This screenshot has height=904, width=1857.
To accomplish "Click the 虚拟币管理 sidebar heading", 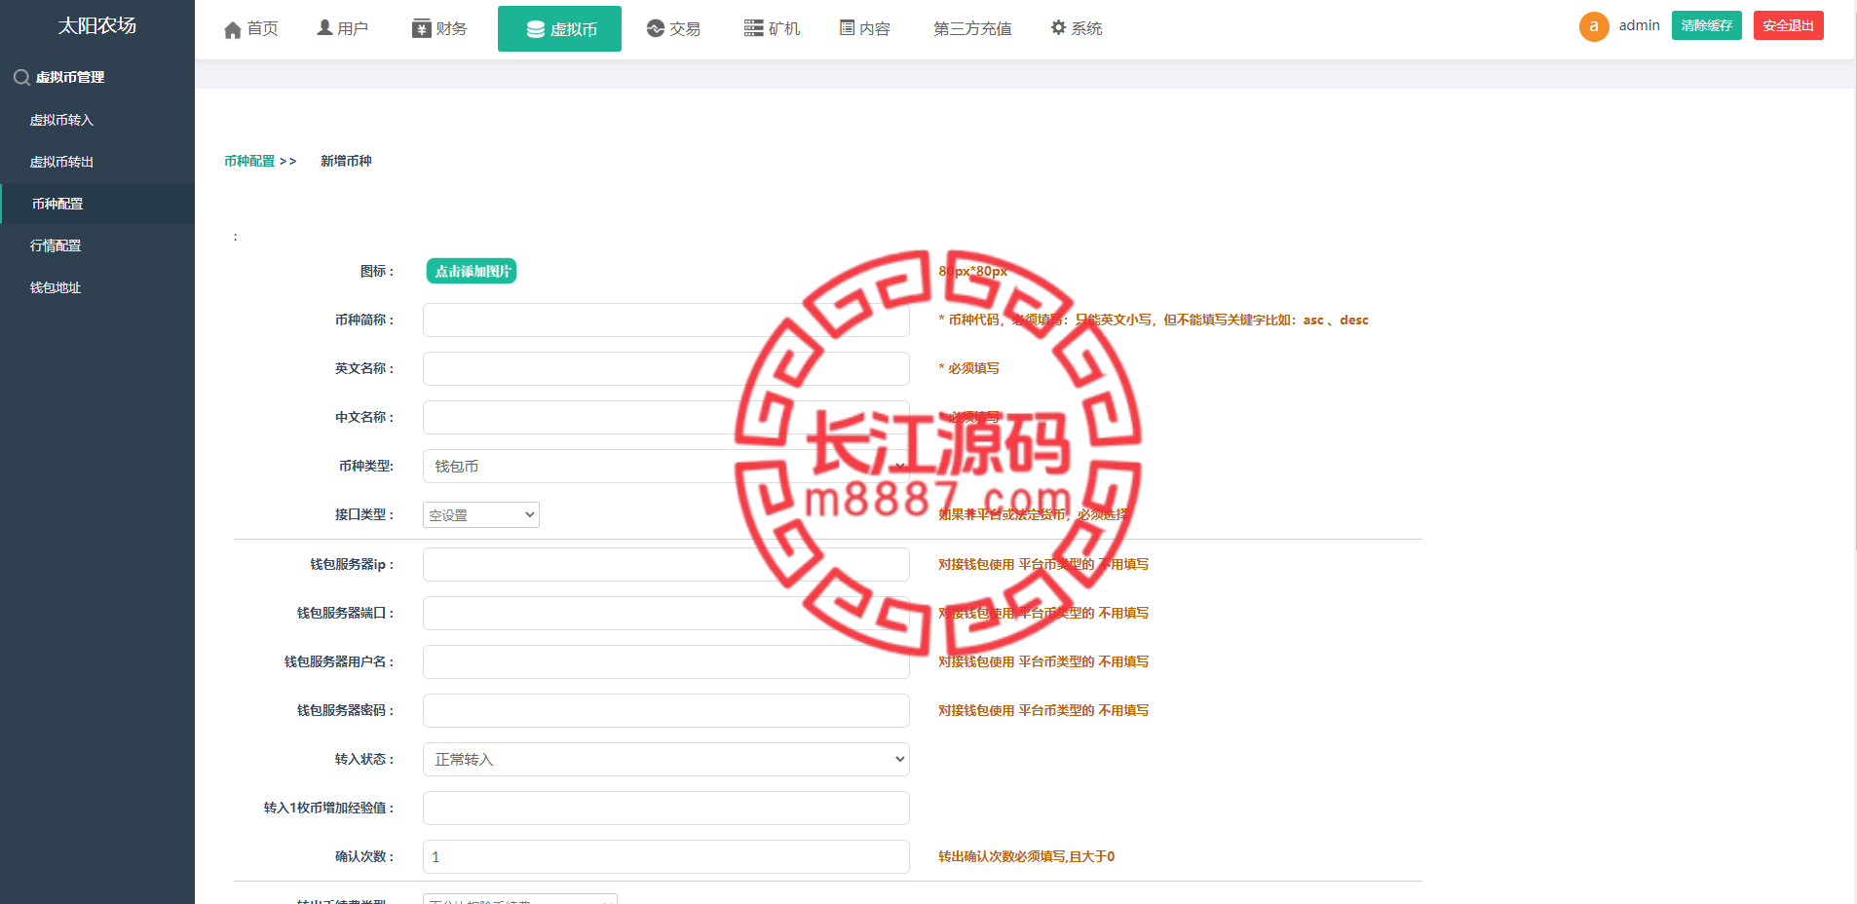I will (x=70, y=77).
